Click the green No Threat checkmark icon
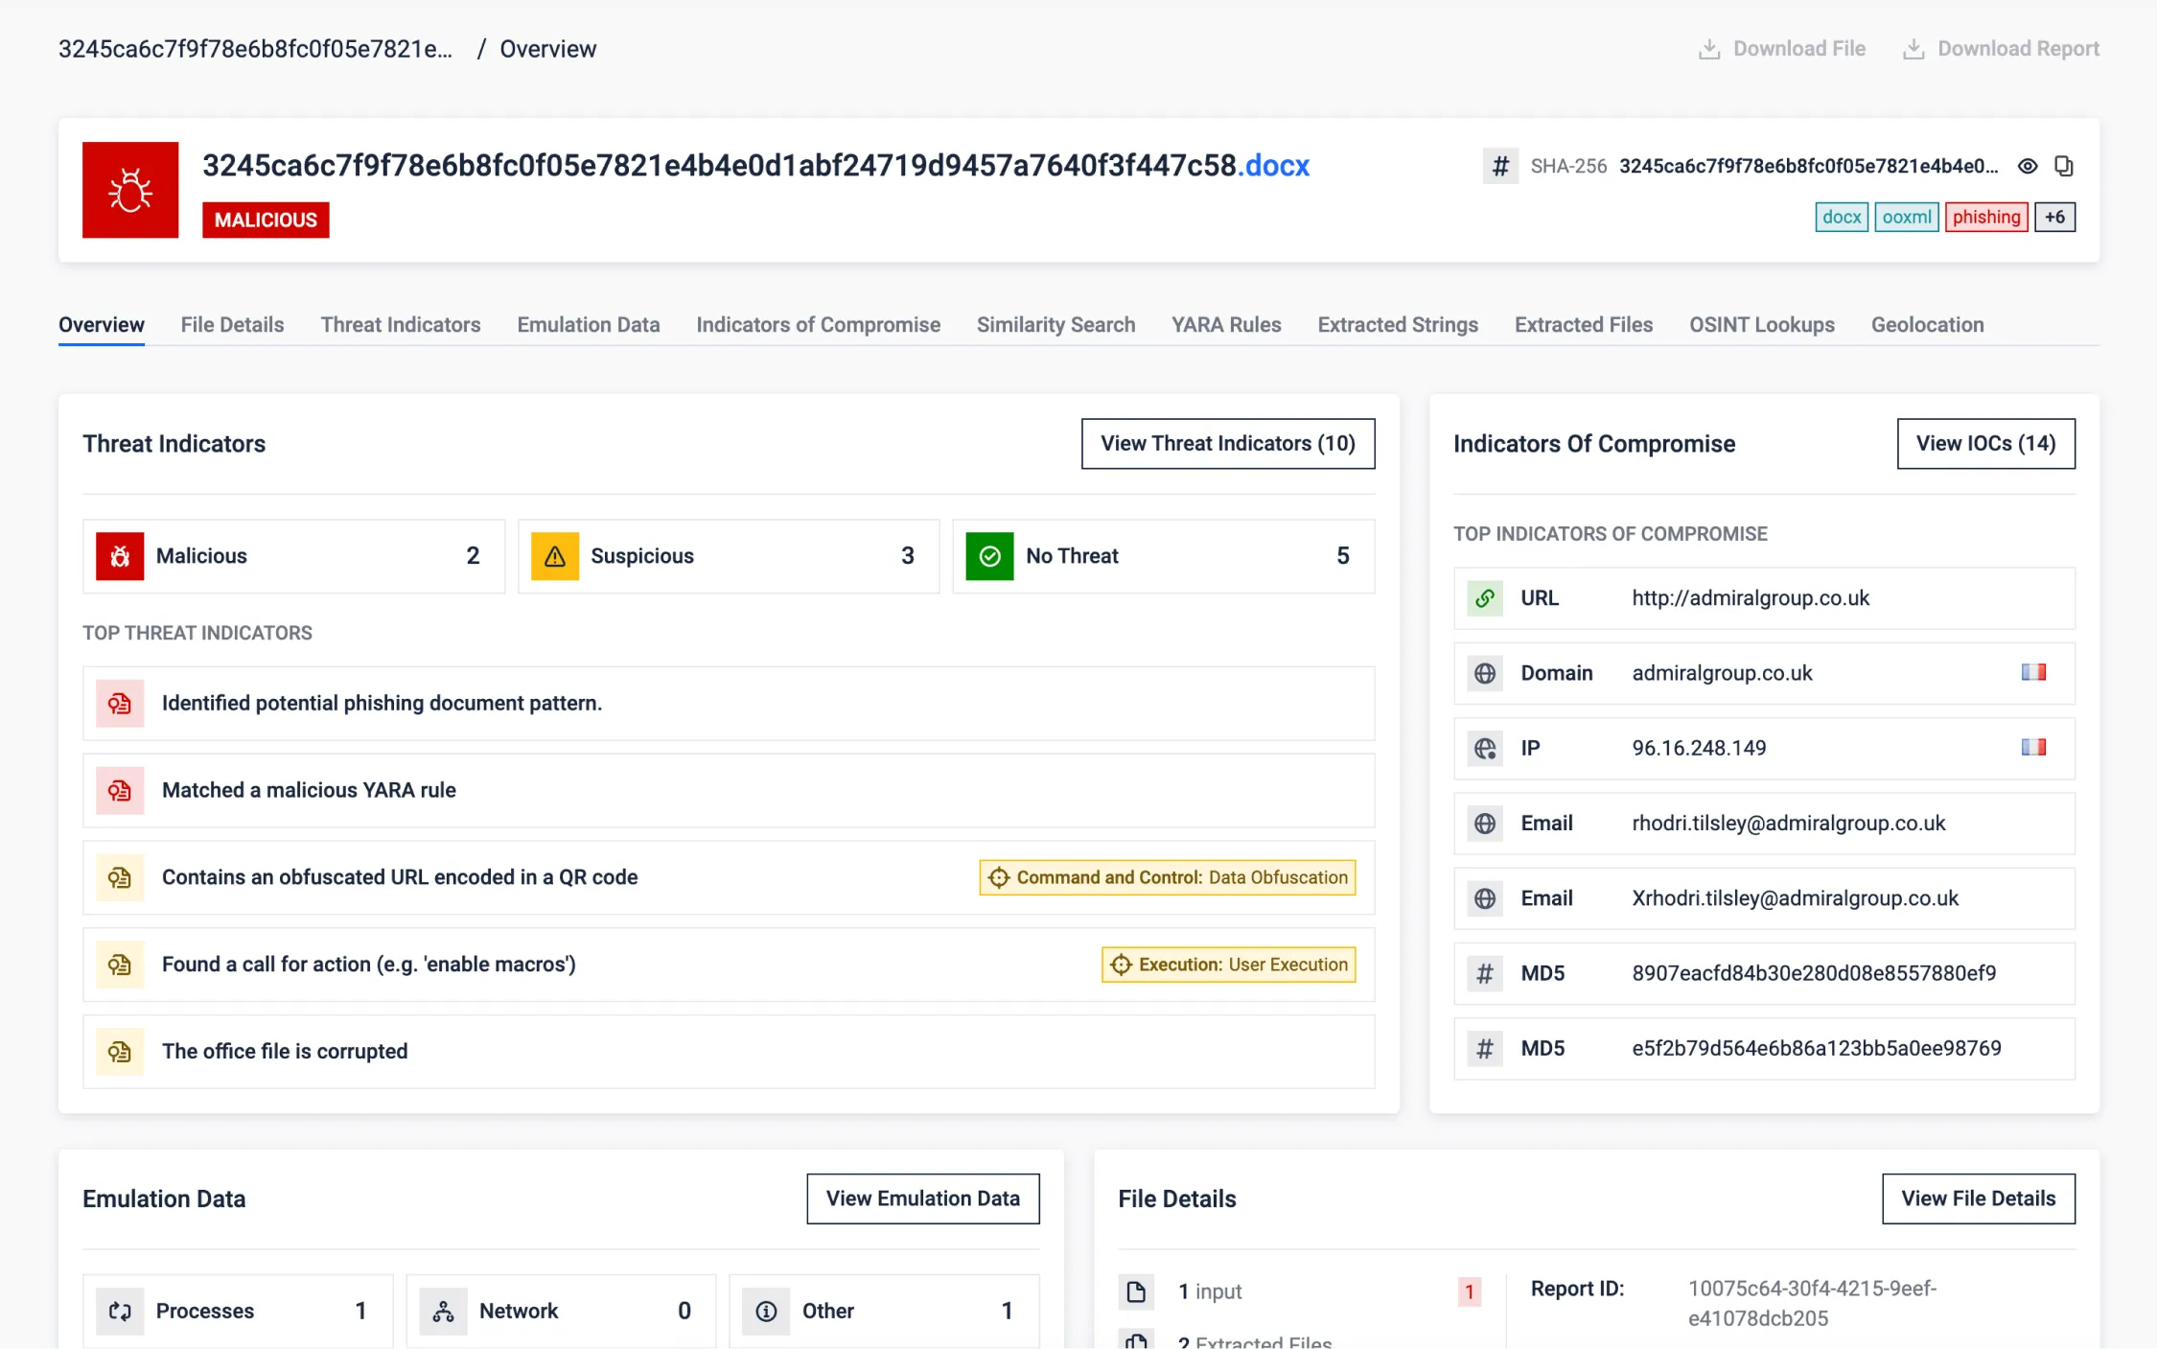 click(x=990, y=556)
